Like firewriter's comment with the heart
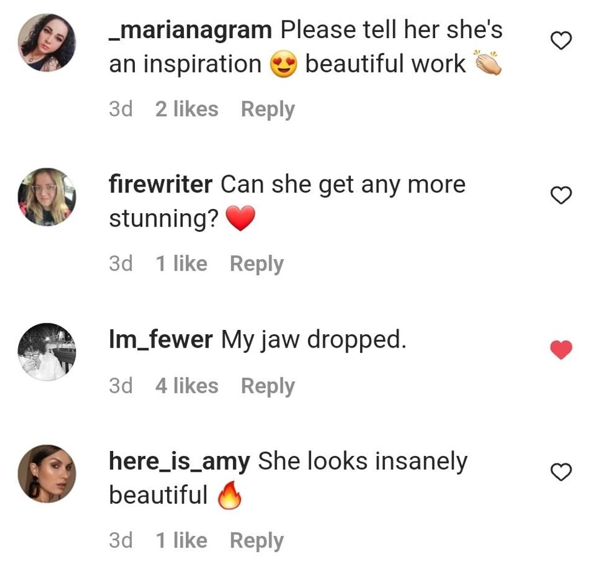Image resolution: width=593 pixels, height=571 pixels. tap(561, 195)
